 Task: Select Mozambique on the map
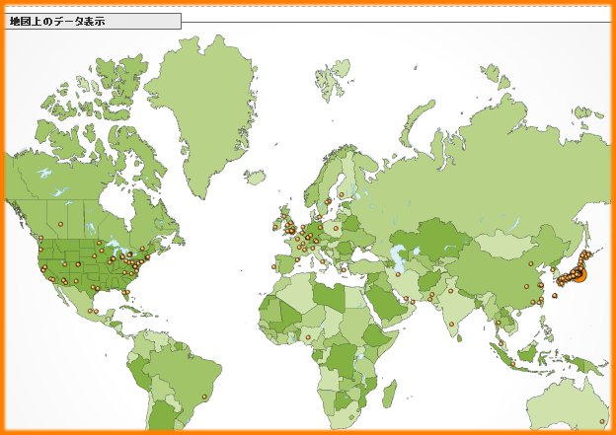tap(368, 391)
